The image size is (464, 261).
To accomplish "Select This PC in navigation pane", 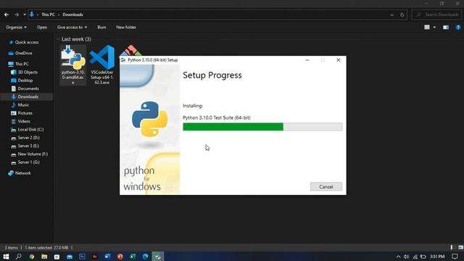I will click(x=18, y=64).
